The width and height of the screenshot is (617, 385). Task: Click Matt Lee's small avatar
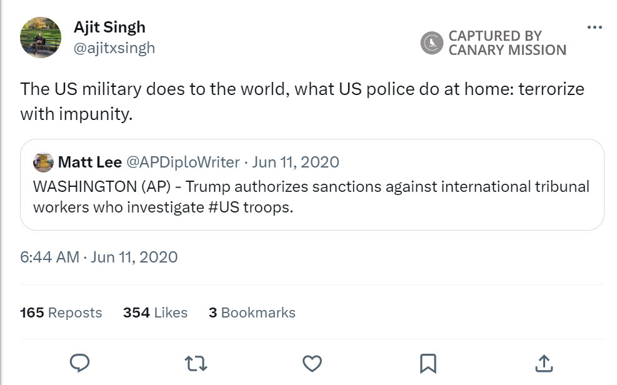43,163
